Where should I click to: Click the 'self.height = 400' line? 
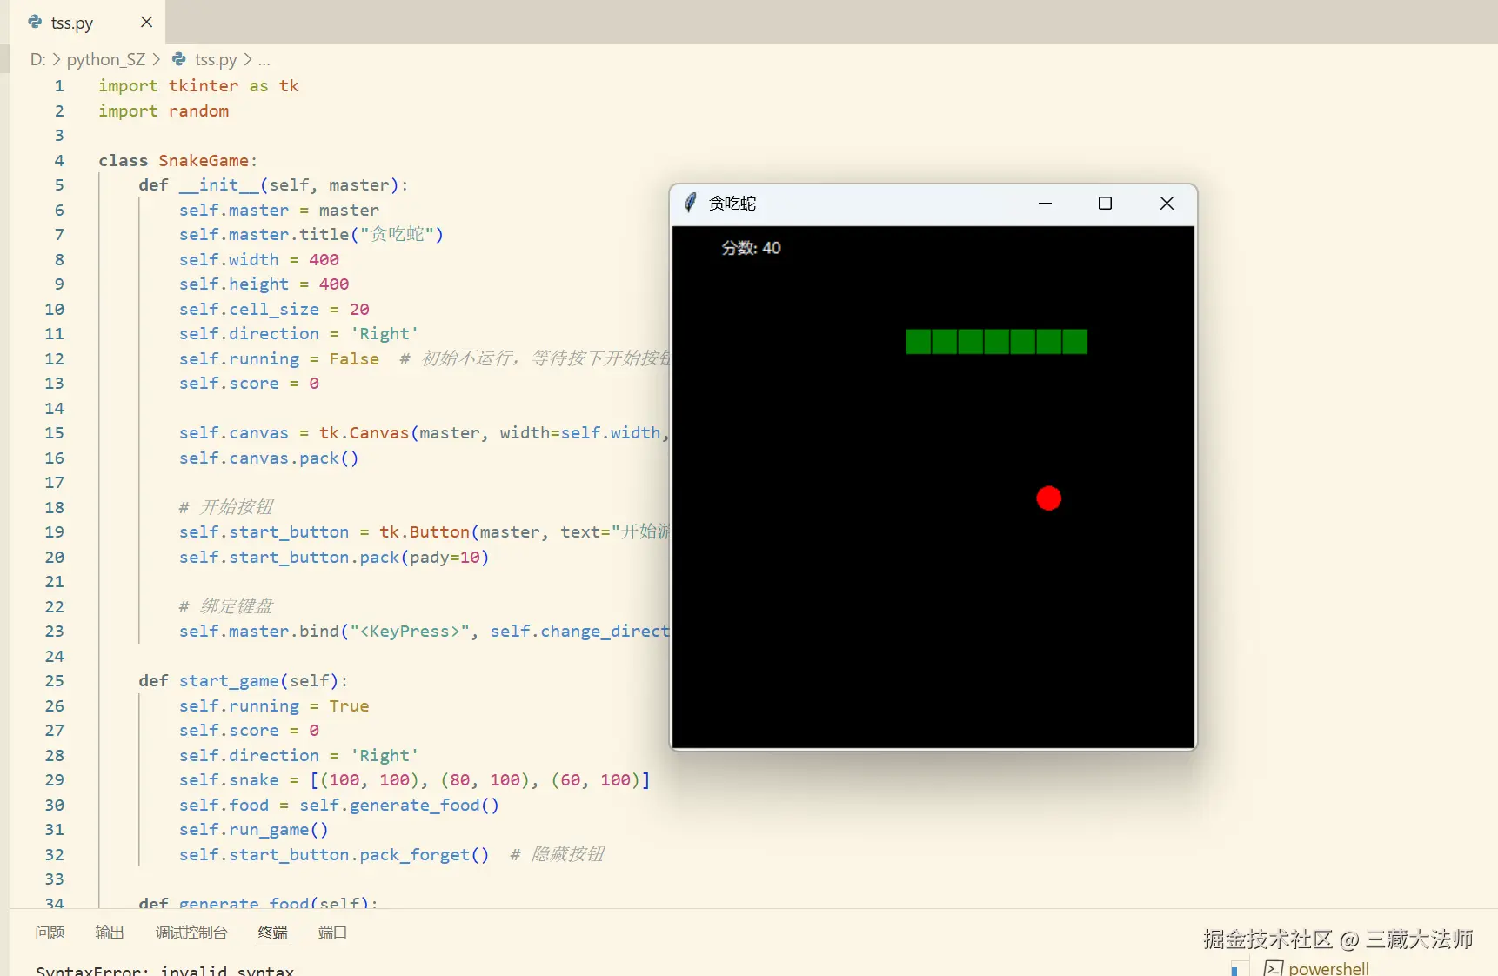pyautogui.click(x=264, y=284)
